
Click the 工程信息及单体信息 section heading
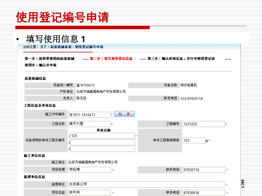[40, 105]
